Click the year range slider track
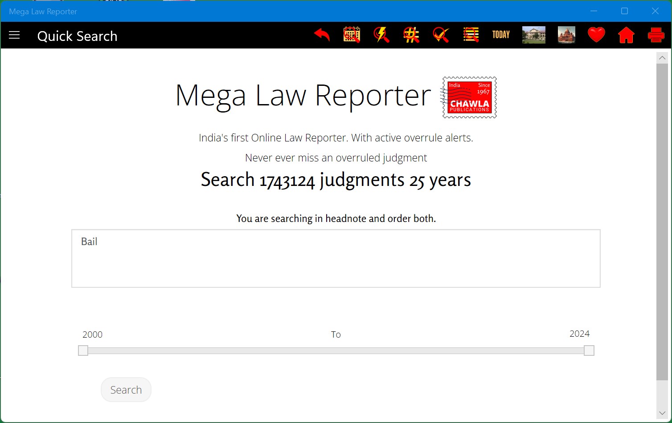 (x=336, y=351)
